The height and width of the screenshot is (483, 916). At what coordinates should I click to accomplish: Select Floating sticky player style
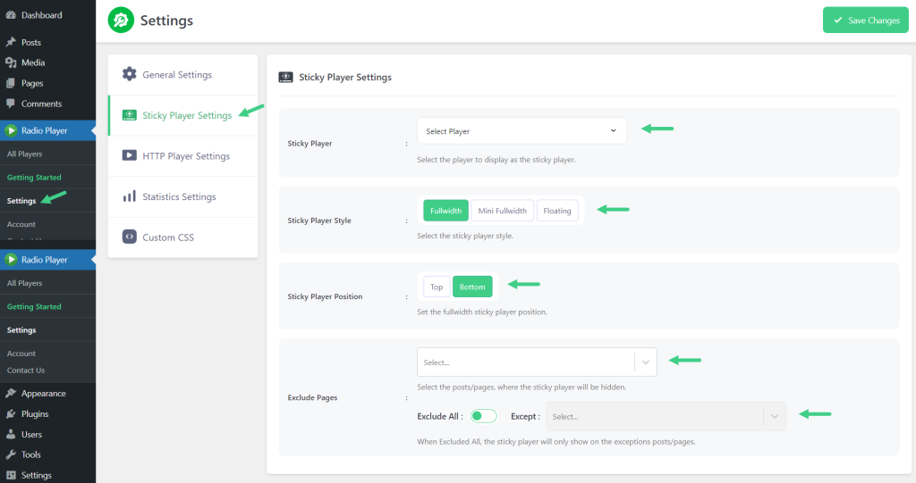coord(557,211)
